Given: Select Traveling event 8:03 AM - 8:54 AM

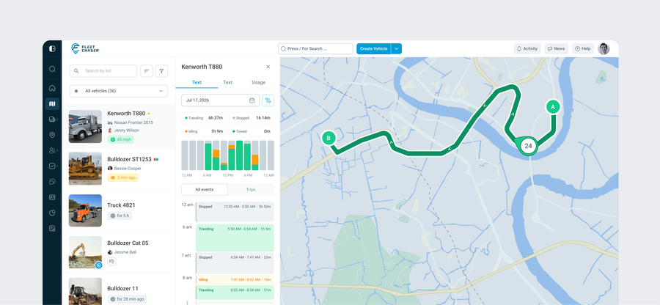Looking at the screenshot, I should click(x=235, y=293).
